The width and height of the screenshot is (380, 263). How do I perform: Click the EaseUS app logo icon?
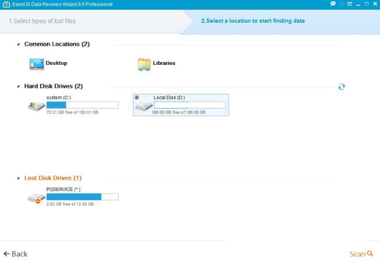[6, 4]
